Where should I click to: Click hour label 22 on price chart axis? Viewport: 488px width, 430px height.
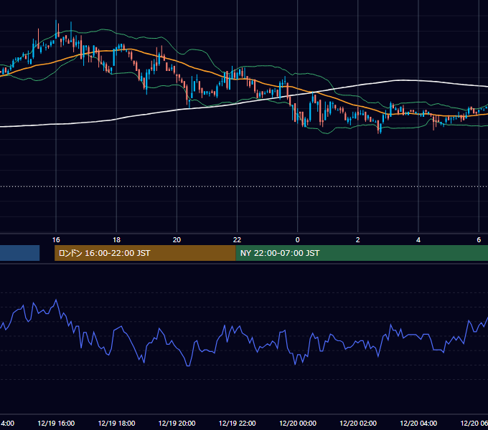point(237,240)
